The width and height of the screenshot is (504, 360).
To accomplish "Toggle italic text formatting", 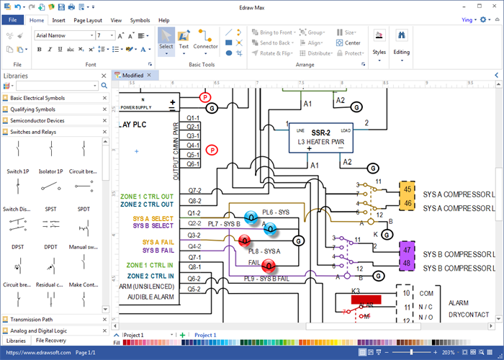I will click(50, 50).
